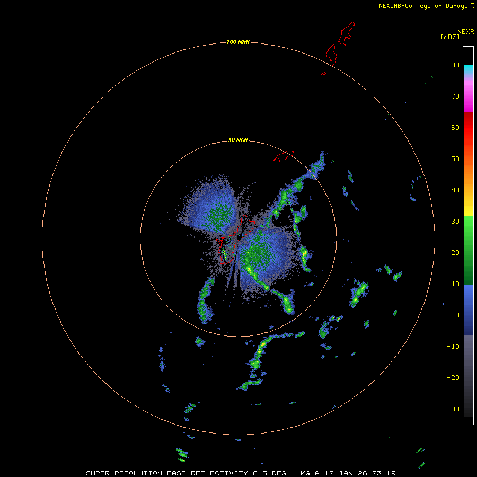Click the 70 value on the dBZ scale

point(455,96)
